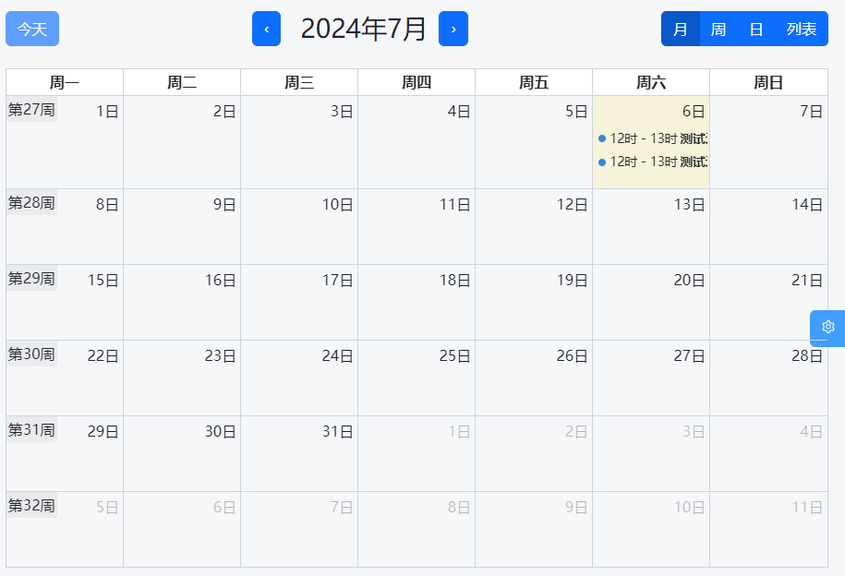Select date 16日
Screen dimensions: 845x576
220,281
